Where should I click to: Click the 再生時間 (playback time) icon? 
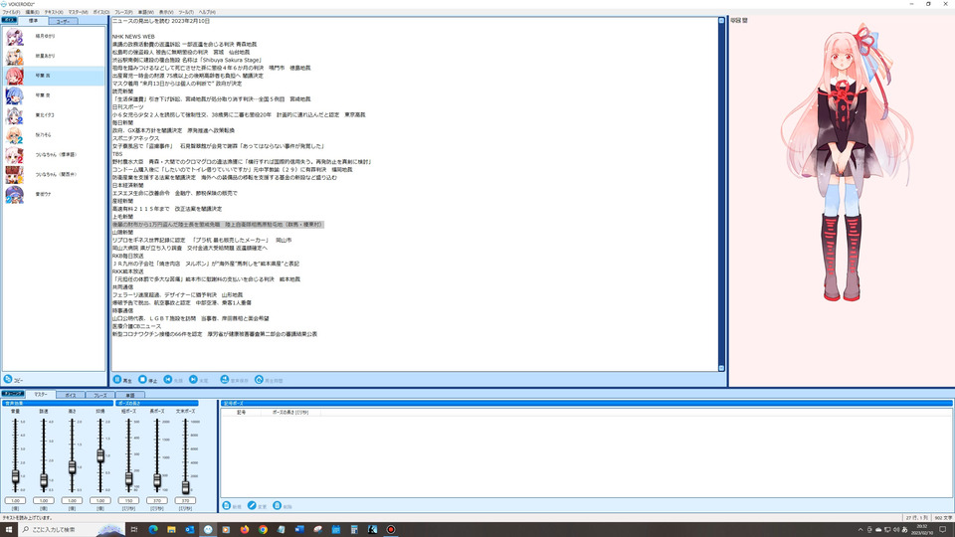[259, 379]
